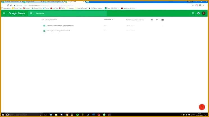Create a new spreadsheet with red plus button
The image size is (209, 117).
202,107
